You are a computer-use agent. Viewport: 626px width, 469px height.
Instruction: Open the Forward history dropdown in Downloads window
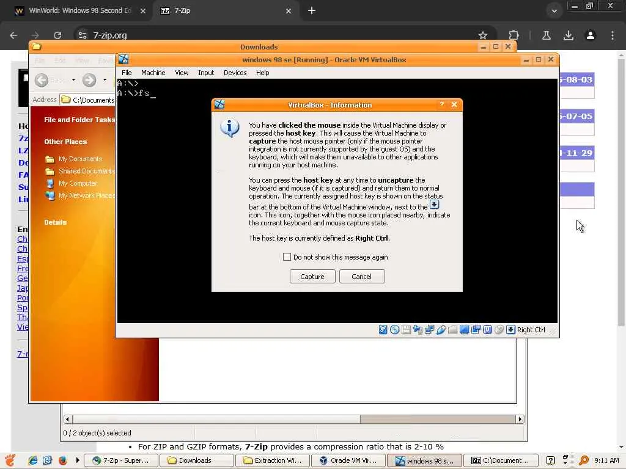[105, 80]
